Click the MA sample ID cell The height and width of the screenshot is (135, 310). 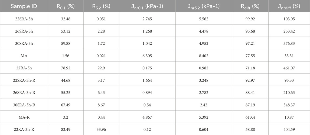click(x=24, y=55)
